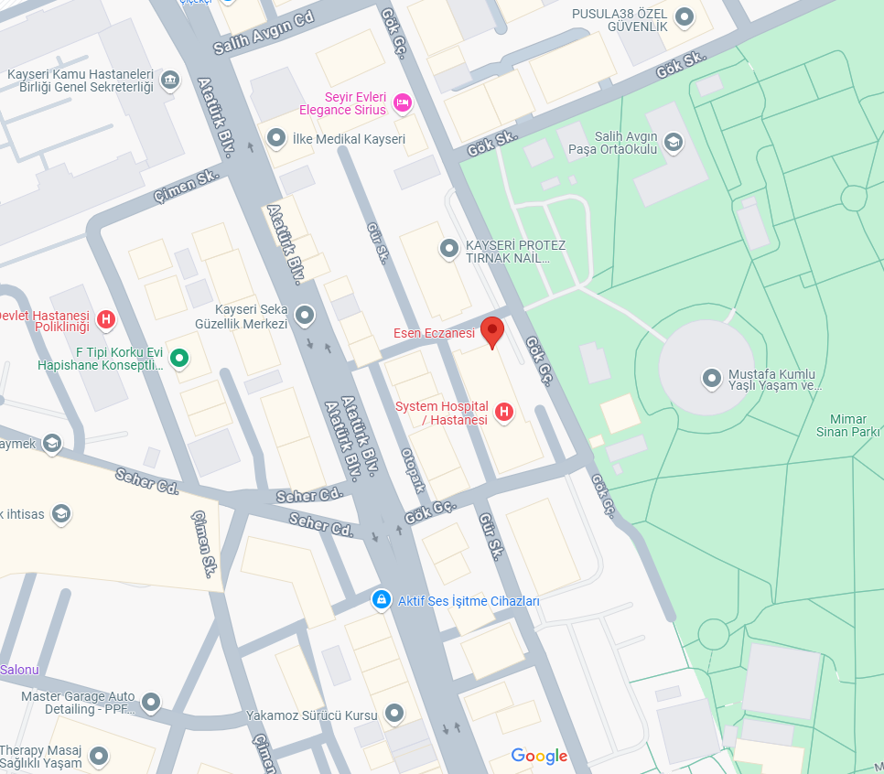The height and width of the screenshot is (774, 884).
Task: Click the red Esen Eczanesi location pin
Action: point(492,332)
